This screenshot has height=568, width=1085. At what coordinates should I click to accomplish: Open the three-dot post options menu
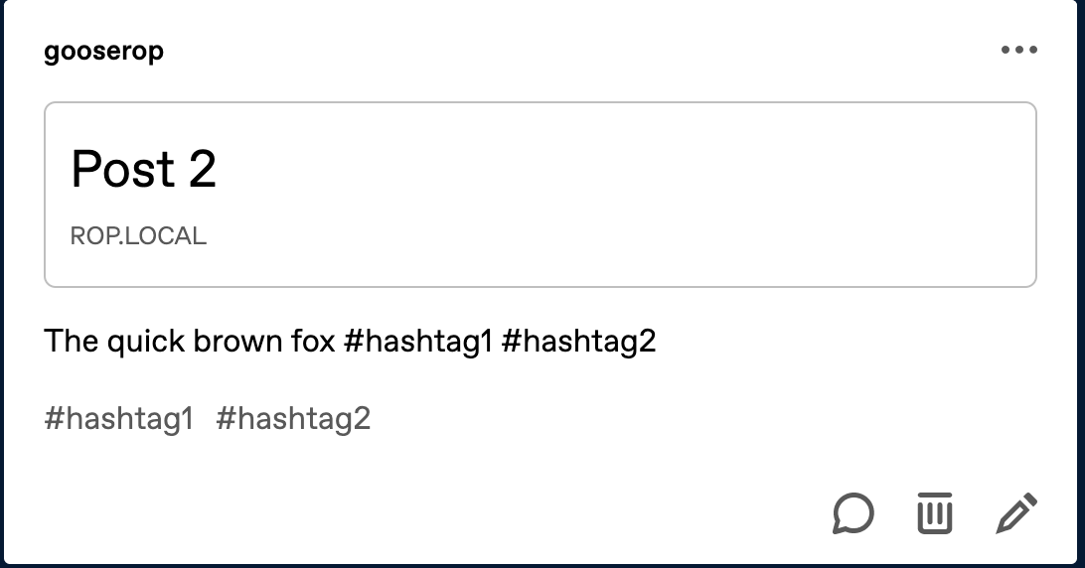1018,51
